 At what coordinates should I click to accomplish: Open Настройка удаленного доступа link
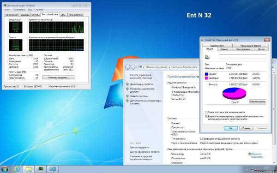(x=142, y=90)
